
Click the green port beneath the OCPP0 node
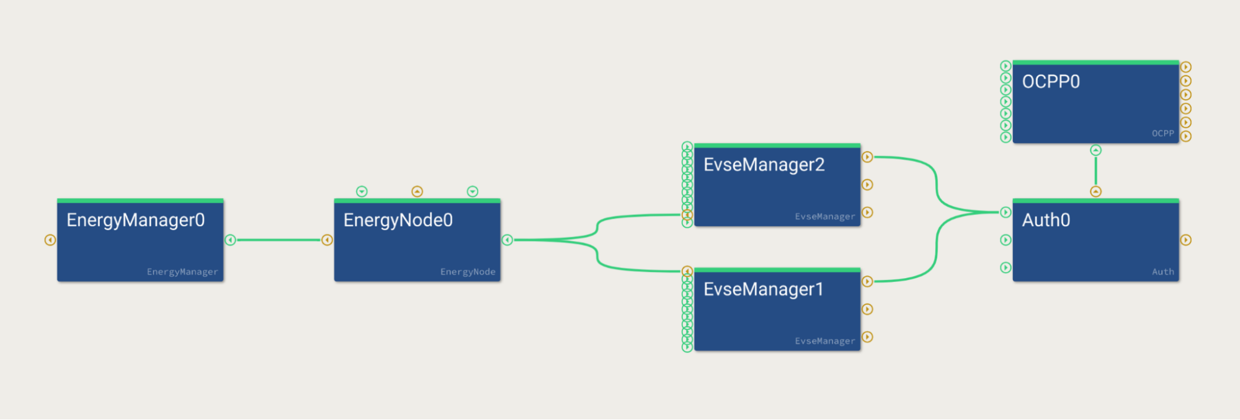(1096, 151)
